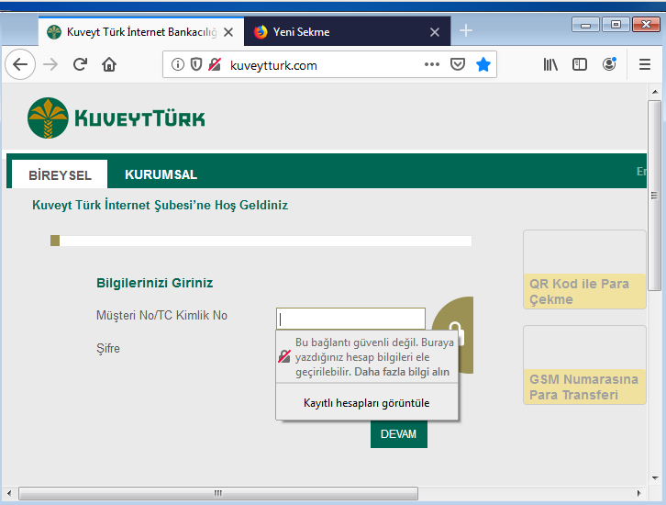Viewport: 666px width, 505px height.
Task: Go back with the browser back arrow
Action: [20, 64]
